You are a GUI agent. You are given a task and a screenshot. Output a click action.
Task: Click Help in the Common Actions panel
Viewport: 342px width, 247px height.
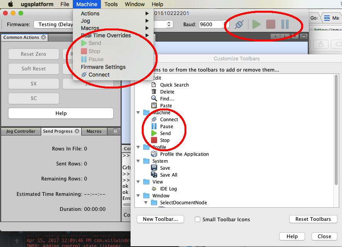point(61,113)
